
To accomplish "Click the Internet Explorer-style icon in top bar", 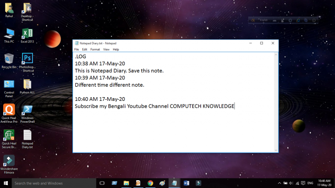I will [x=298, y=20].
